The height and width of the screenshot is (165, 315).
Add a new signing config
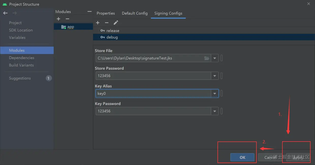point(98,23)
